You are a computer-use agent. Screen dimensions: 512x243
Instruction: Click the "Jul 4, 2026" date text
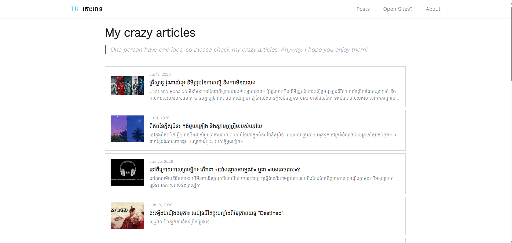tap(159, 118)
